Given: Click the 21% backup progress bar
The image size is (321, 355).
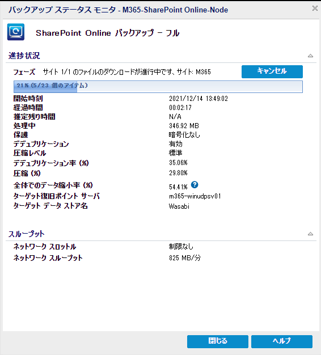Looking at the screenshot, I should [158, 87].
